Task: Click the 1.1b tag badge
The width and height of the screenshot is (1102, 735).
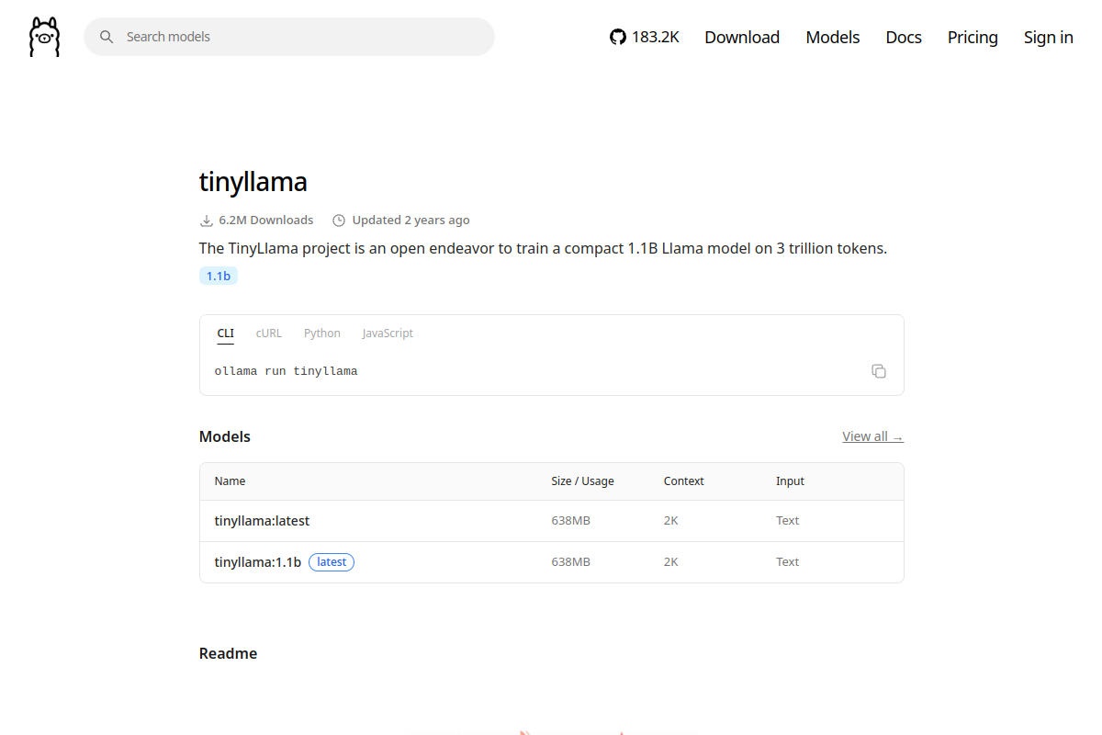Action: [219, 276]
